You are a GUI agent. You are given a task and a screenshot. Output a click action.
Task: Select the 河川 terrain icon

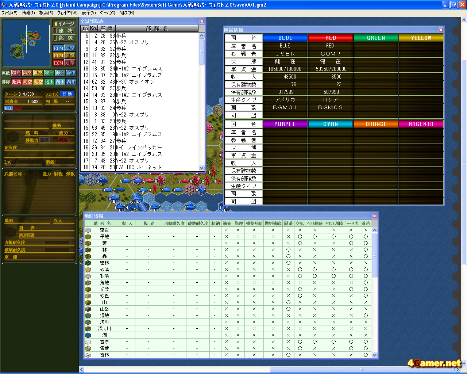pyautogui.click(x=88, y=322)
